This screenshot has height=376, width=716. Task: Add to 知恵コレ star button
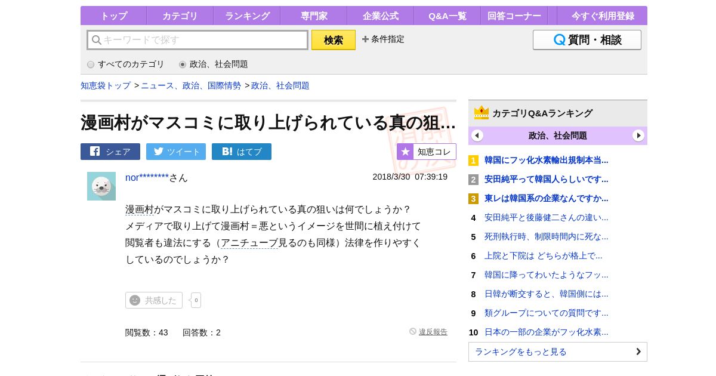(427, 152)
